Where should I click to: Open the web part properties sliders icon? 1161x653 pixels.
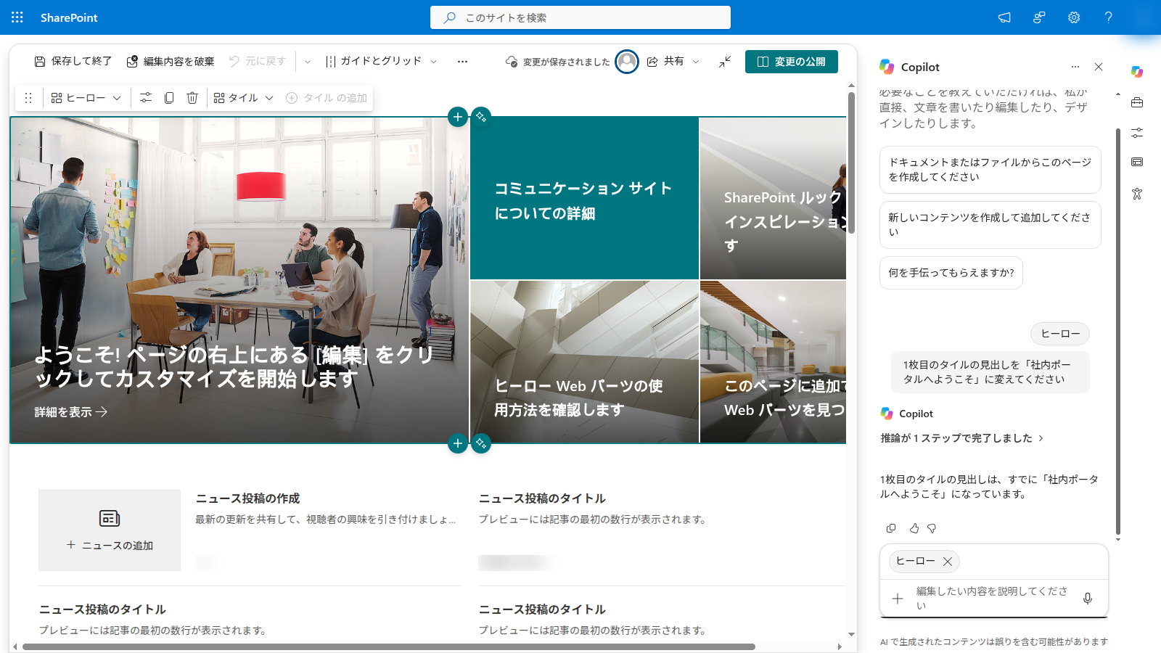coord(146,98)
